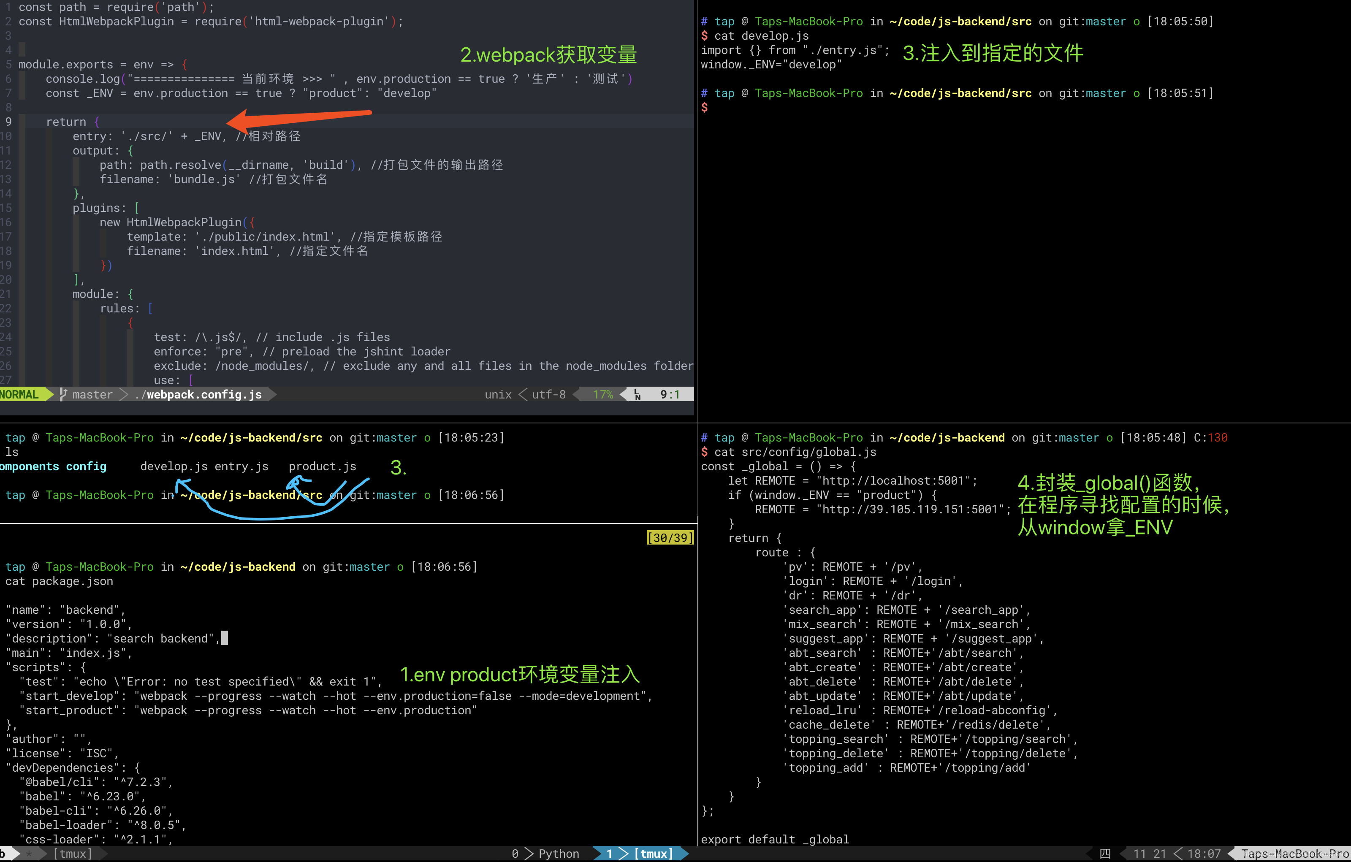Image resolution: width=1351 pixels, height=862 pixels.
Task: Click the ./webpack.config.js filename in statusline
Action: (x=198, y=394)
